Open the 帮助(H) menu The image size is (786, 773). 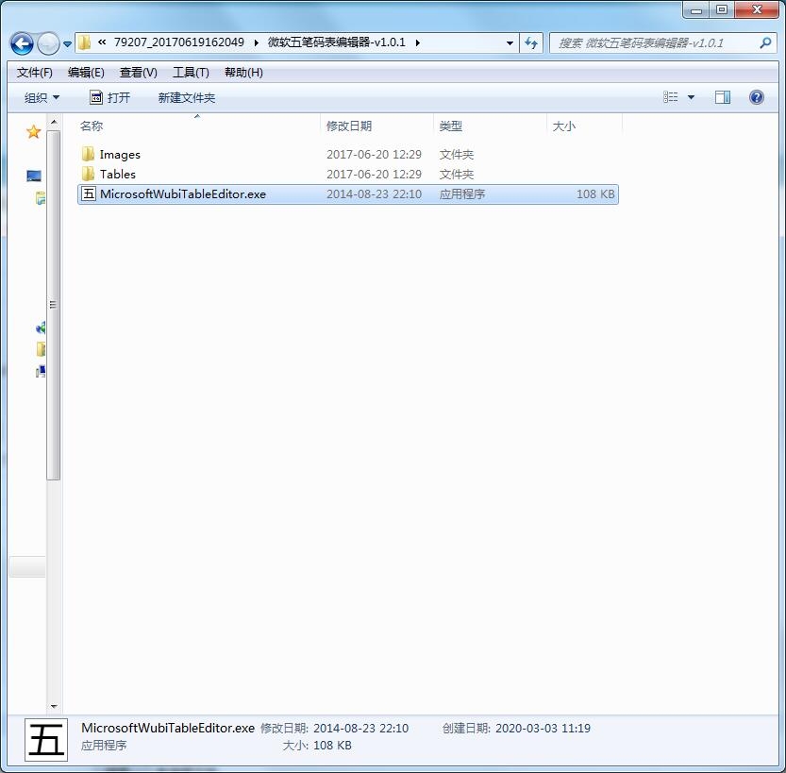[243, 73]
